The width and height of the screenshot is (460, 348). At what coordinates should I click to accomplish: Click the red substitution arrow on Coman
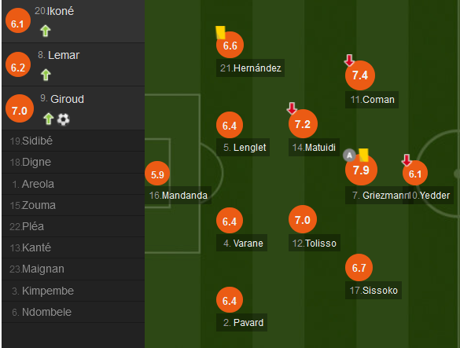[x=349, y=60]
